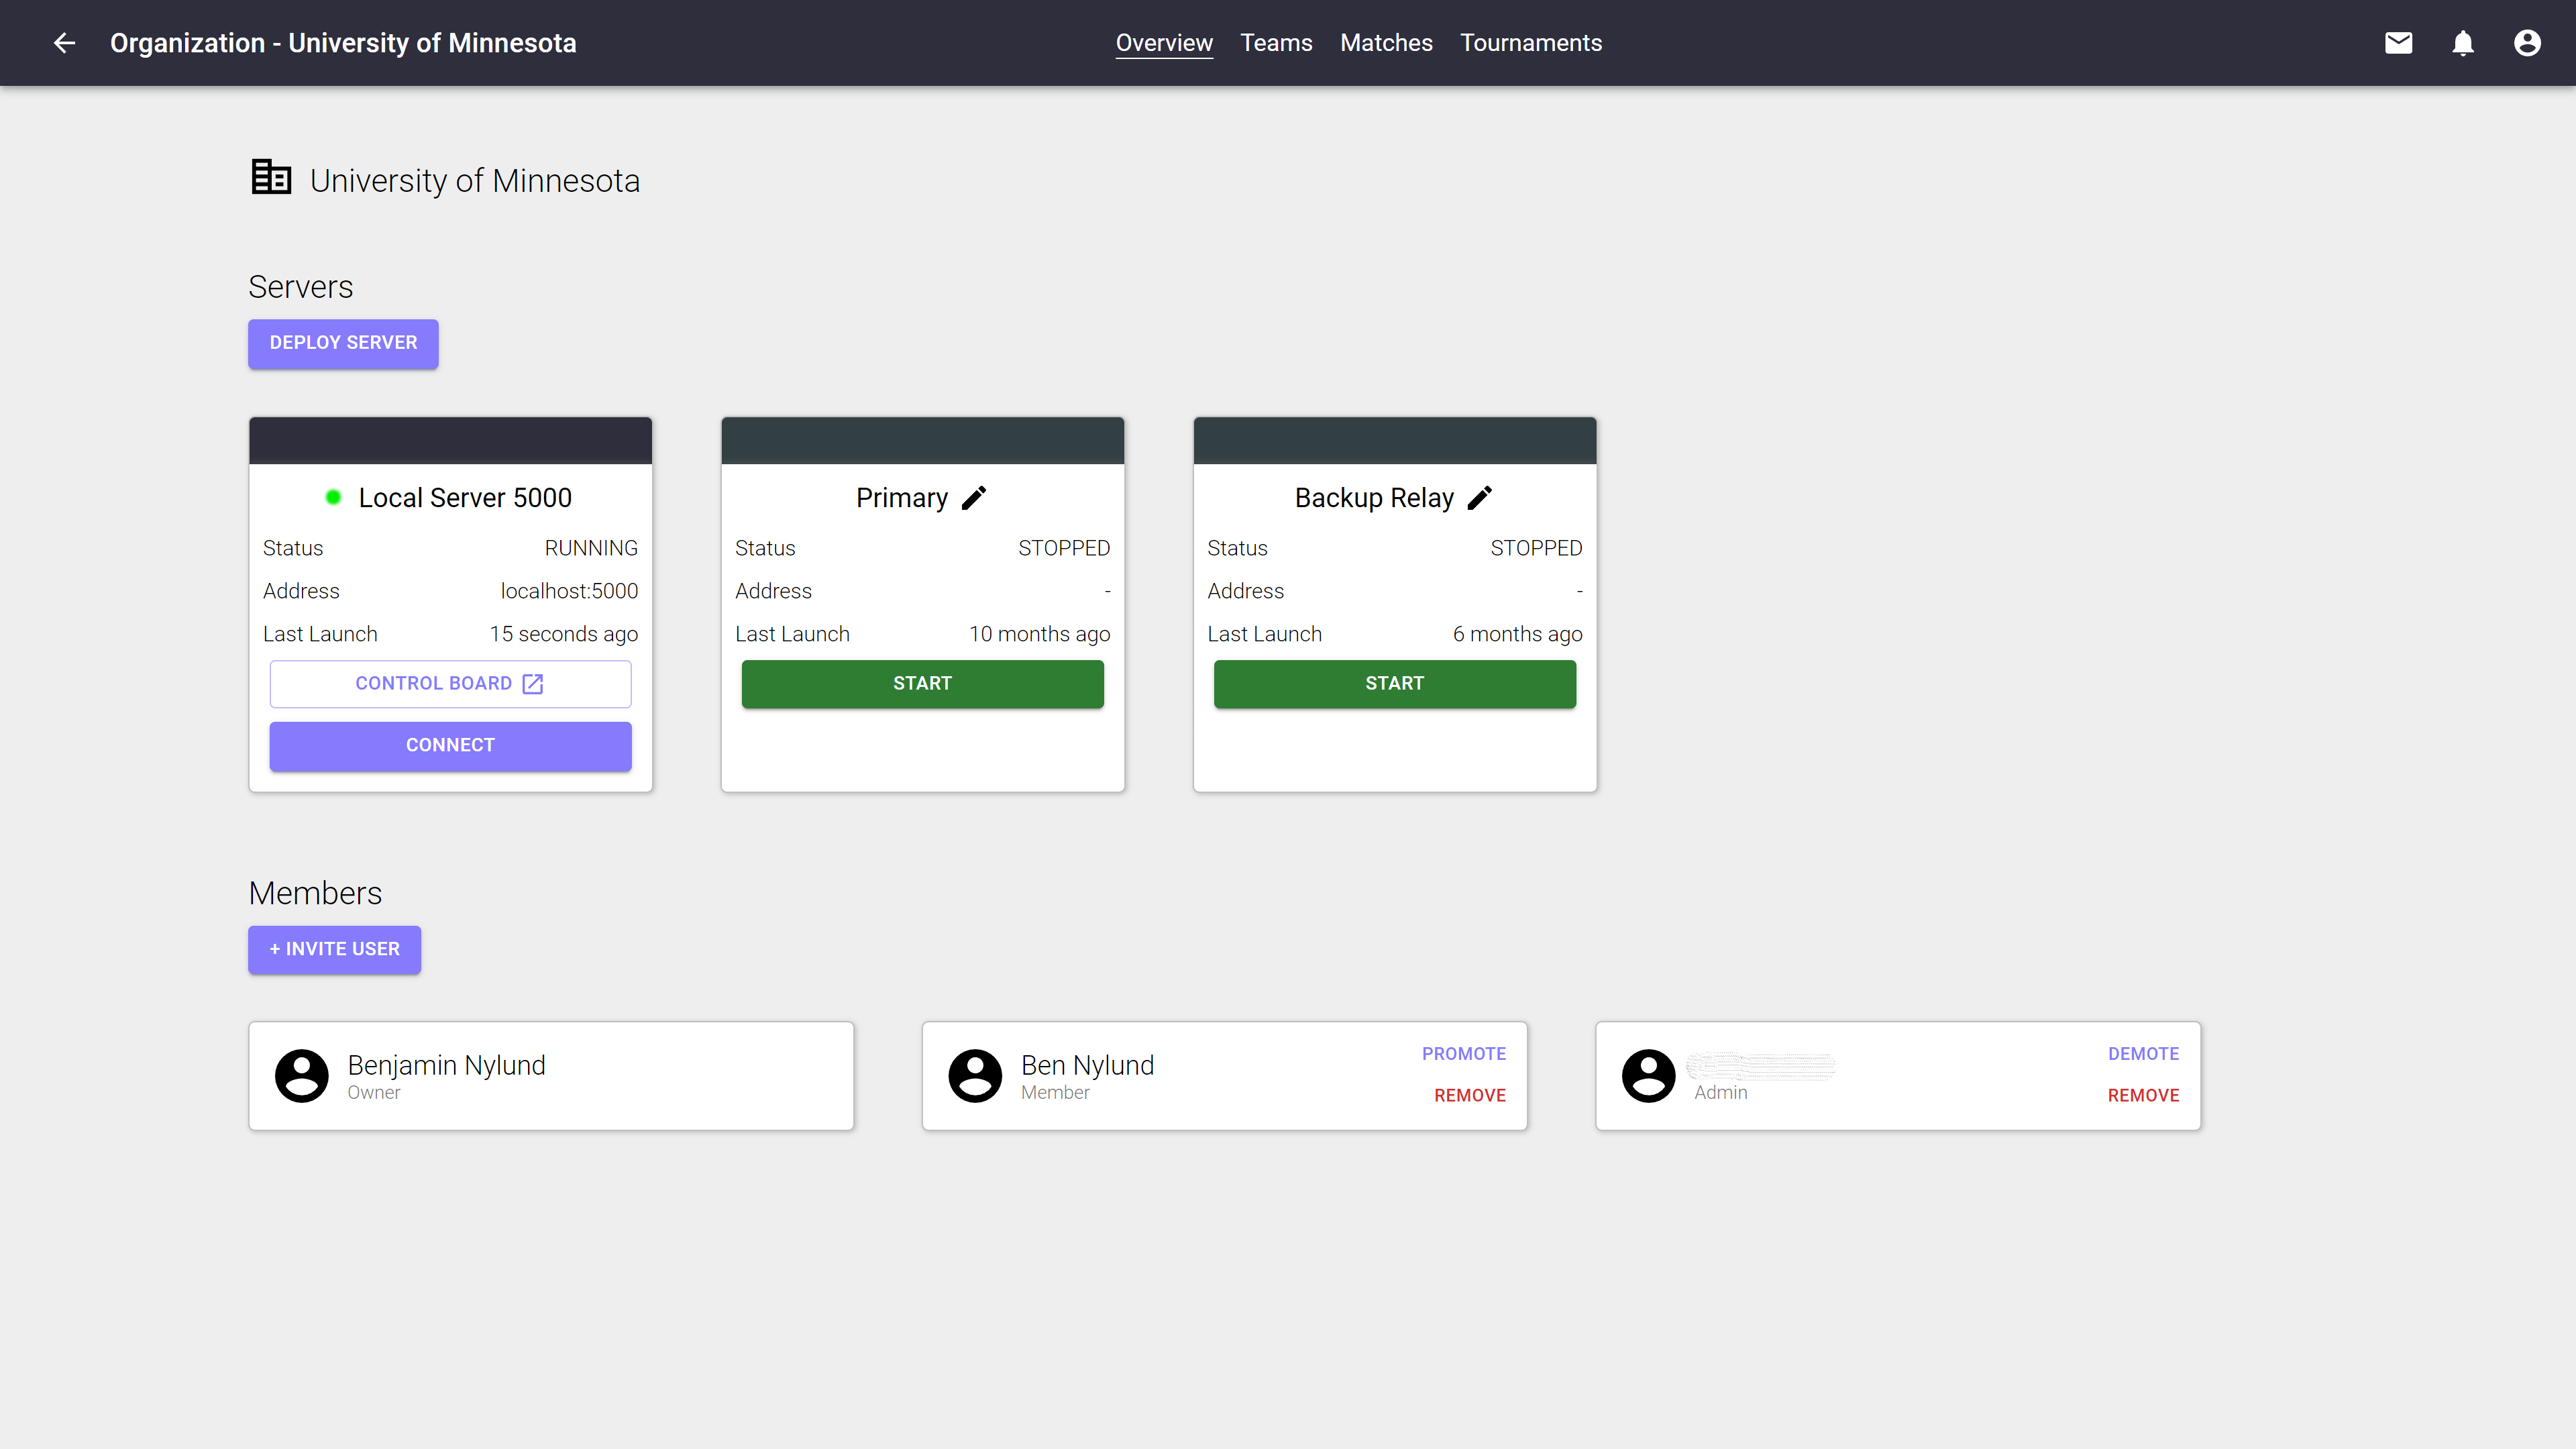Remove Ben Nylund from the organization
The height and width of the screenshot is (1449, 2576).
[x=1470, y=1096]
